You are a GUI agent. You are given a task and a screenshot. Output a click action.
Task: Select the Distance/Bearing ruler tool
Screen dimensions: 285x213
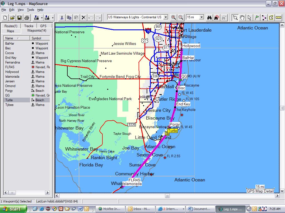[278, 17]
